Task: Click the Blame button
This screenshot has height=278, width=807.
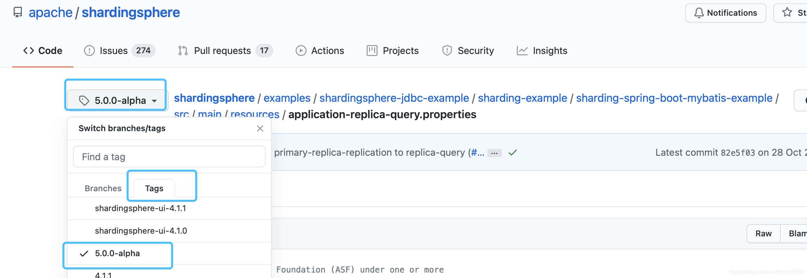Action: (794, 234)
